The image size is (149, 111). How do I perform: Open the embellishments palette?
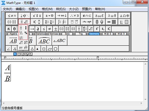tap(37, 16)
